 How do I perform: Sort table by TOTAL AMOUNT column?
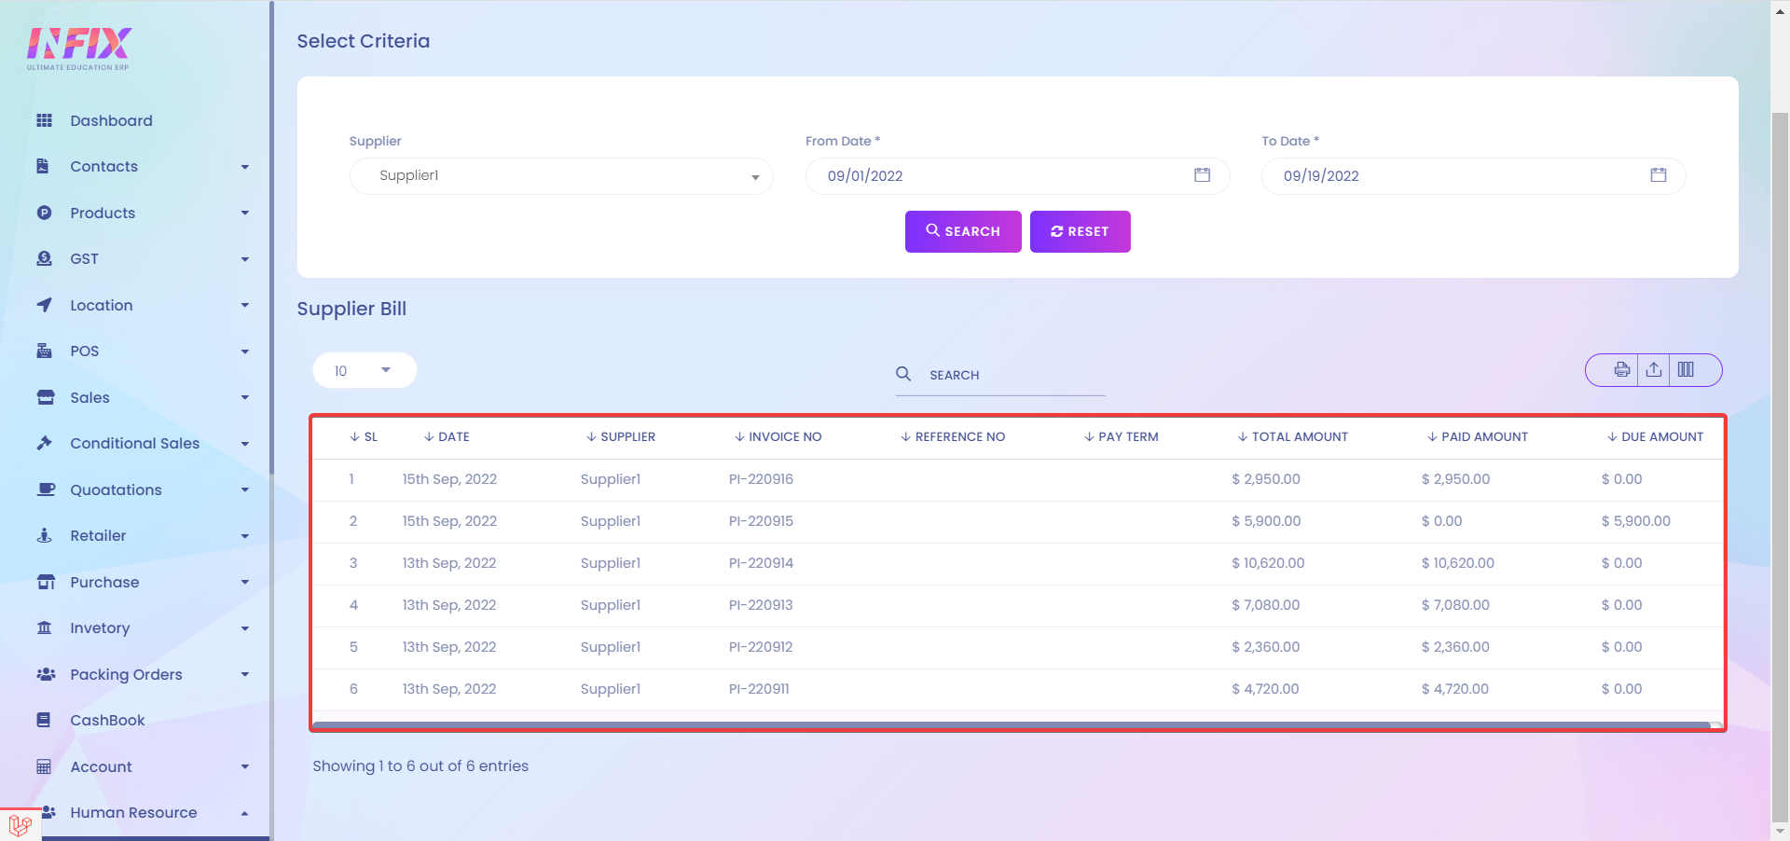tap(1292, 436)
